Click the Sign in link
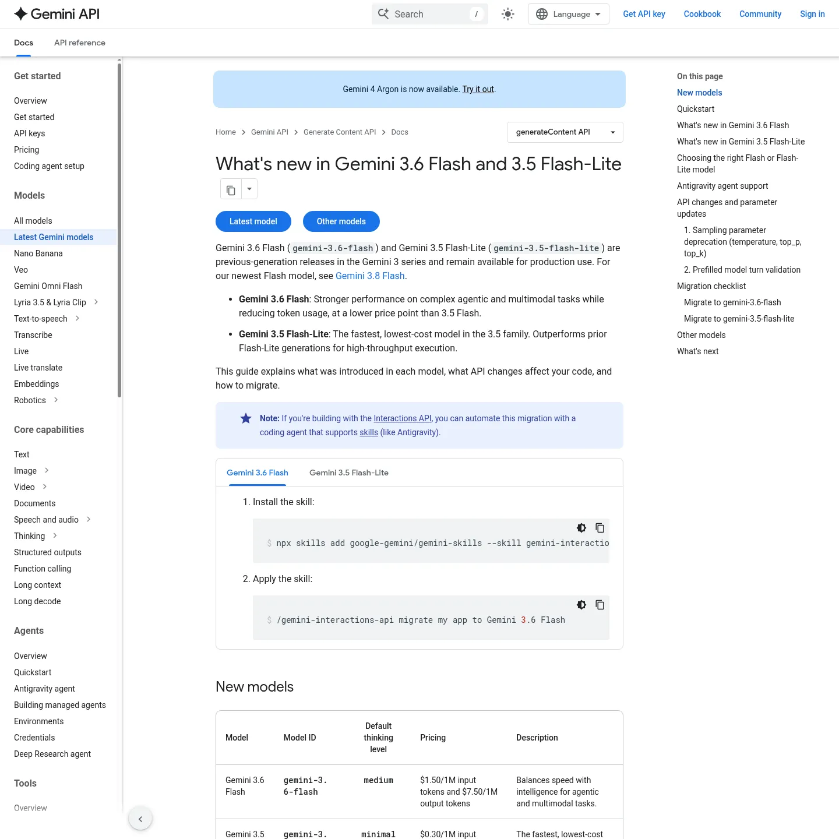 point(812,14)
